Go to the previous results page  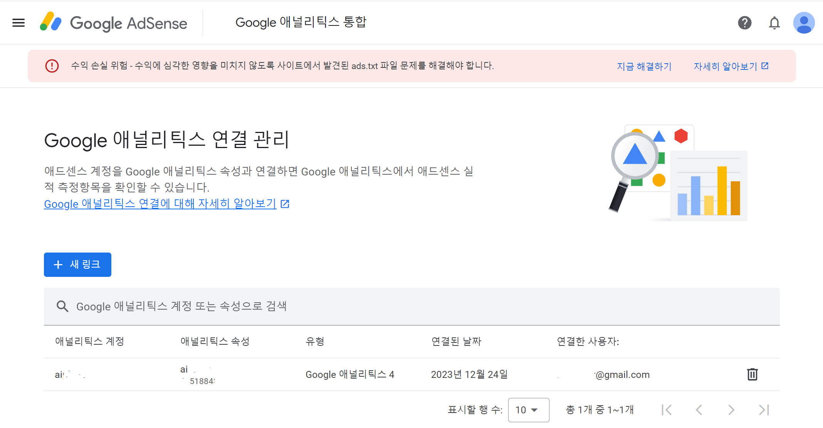coord(699,410)
